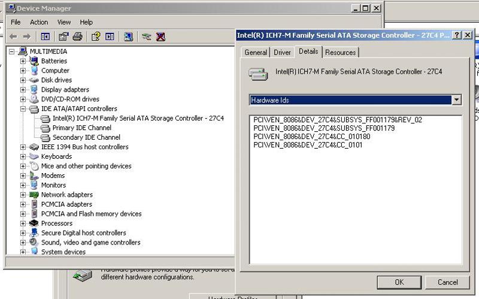Click the Sound, video and game controllers icon
Screen dimensions: 479x299
tap(34, 243)
